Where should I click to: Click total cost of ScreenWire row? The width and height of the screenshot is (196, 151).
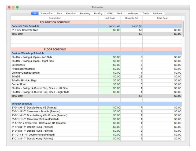coord(177,65)
